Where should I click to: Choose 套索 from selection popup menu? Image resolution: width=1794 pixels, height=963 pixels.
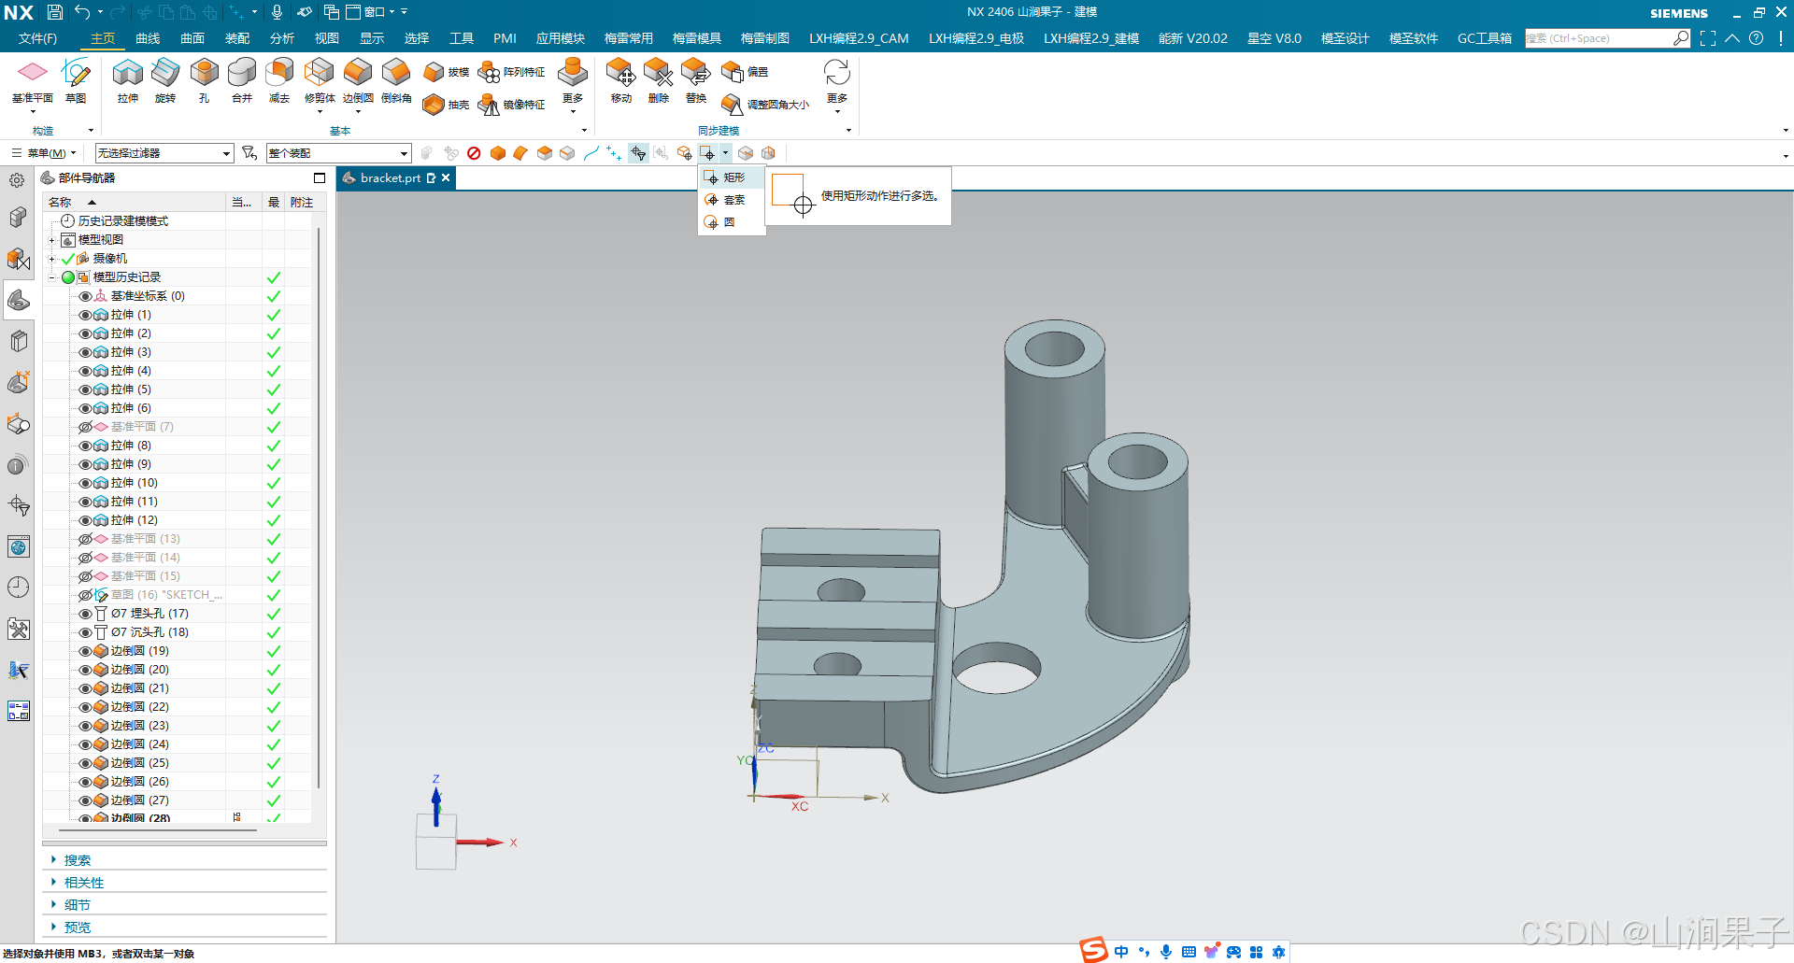pos(732,200)
